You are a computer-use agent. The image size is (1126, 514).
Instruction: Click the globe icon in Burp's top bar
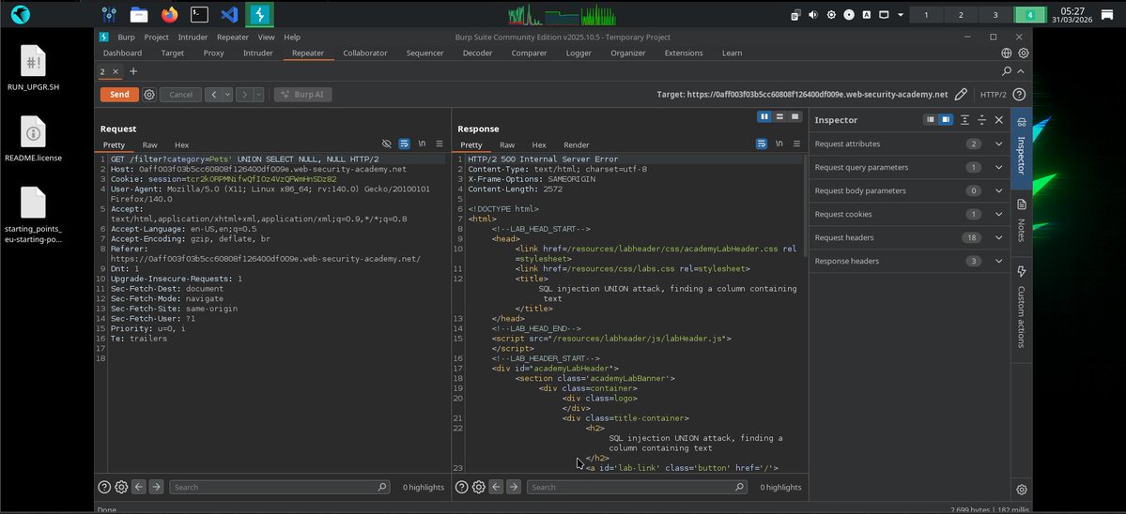click(1007, 53)
